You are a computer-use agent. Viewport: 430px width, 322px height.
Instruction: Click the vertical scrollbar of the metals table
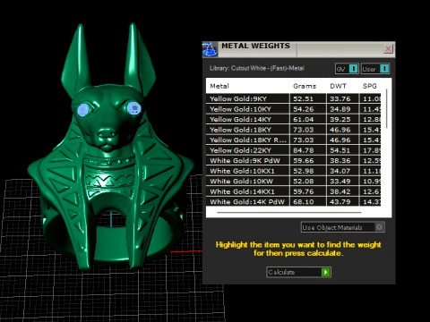coord(387,109)
